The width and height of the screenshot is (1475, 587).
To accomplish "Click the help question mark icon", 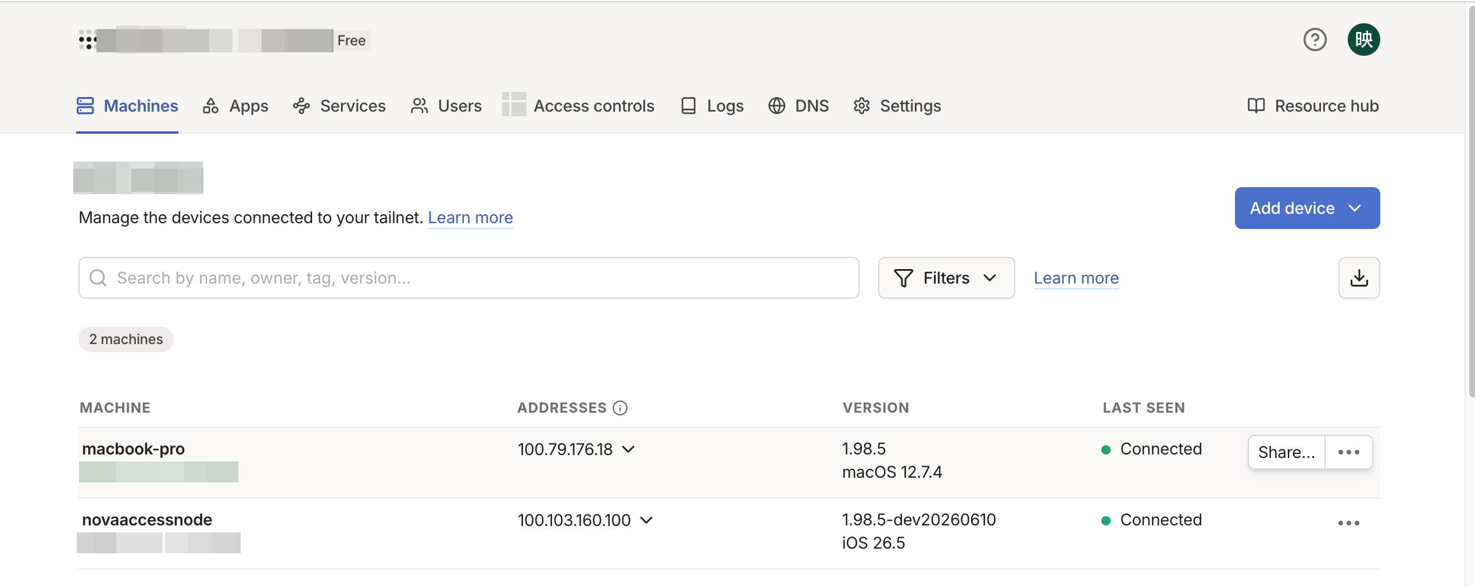I will coord(1315,40).
